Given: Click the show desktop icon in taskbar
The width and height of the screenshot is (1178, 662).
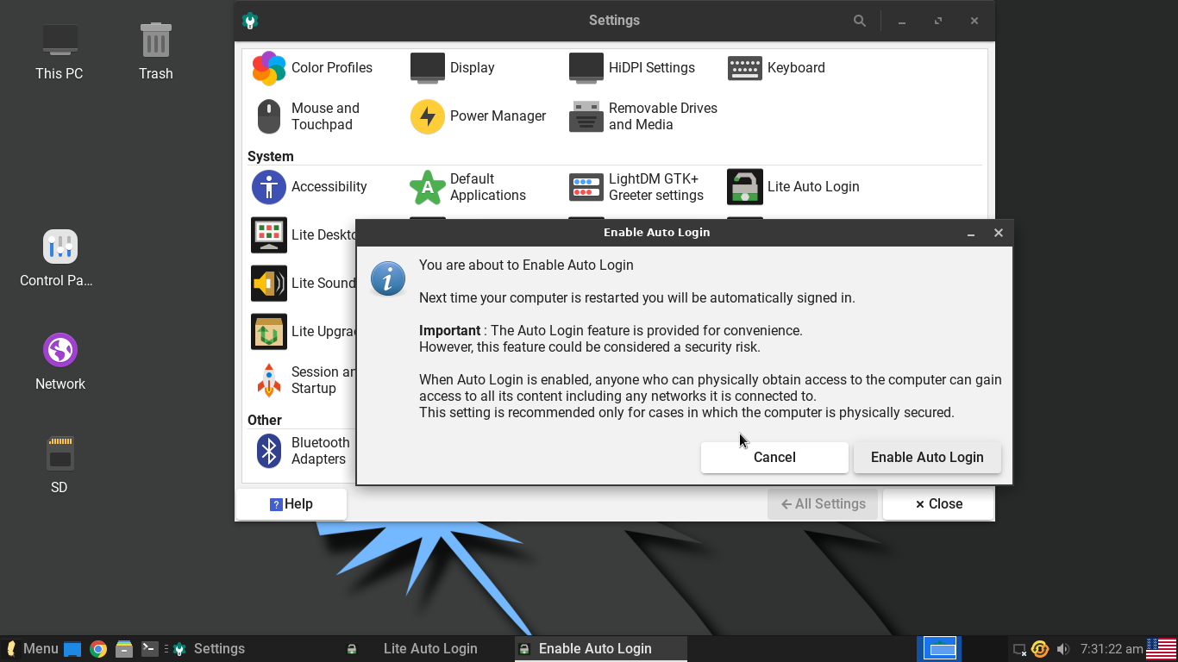Looking at the screenshot, I should 72,649.
